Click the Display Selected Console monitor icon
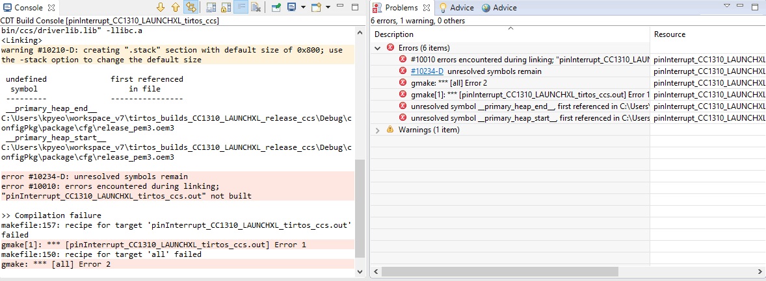The height and width of the screenshot is (281, 766). coord(292,7)
